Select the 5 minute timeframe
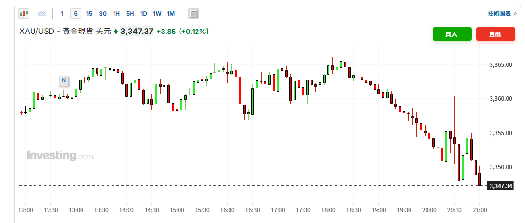Screen dimensions: 525x223 pos(76,14)
